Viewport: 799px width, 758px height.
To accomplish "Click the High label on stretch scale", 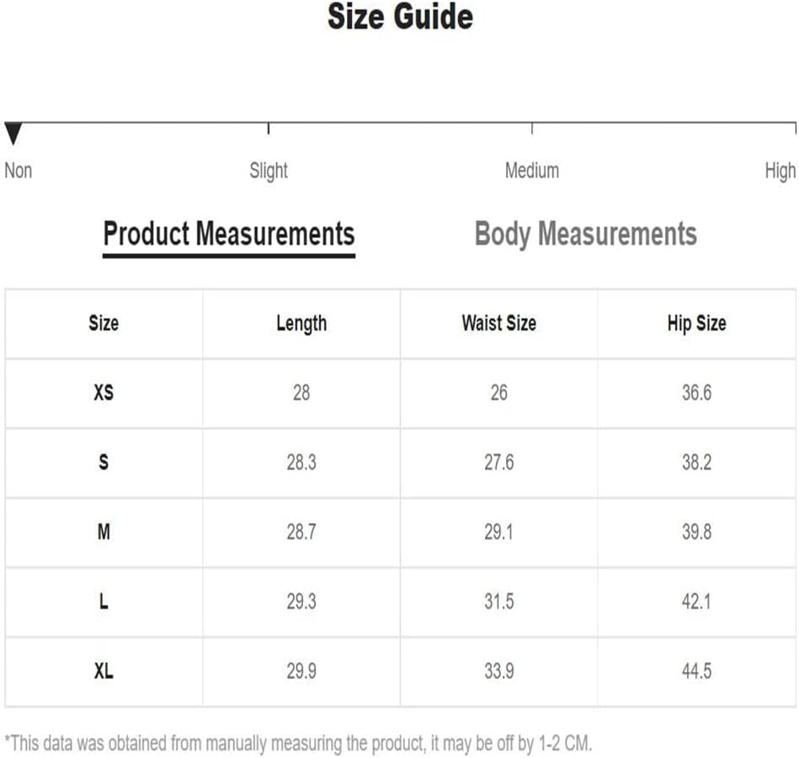I will 780,171.
